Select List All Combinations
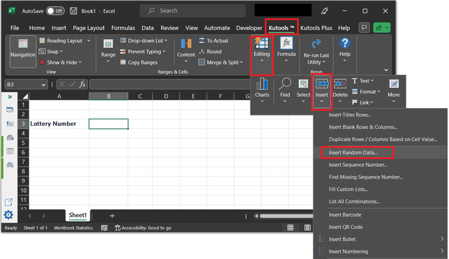This screenshot has width=449, height=259. (381, 201)
